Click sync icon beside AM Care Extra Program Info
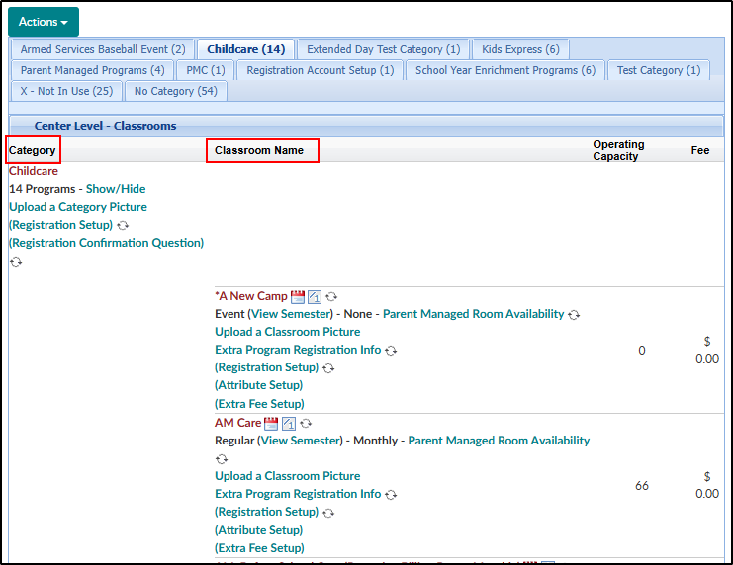 click(x=391, y=495)
